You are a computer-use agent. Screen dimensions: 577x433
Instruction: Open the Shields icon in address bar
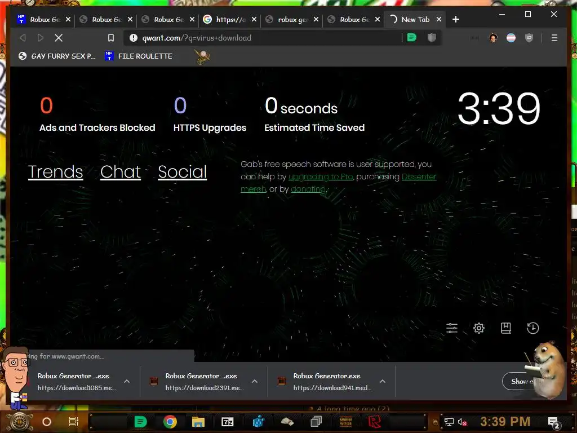432,38
